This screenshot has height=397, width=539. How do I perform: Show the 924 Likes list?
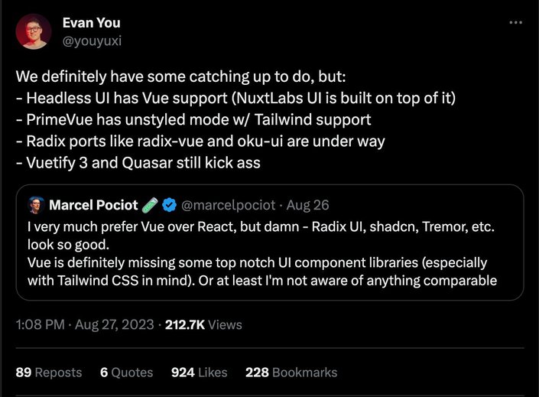coord(199,373)
